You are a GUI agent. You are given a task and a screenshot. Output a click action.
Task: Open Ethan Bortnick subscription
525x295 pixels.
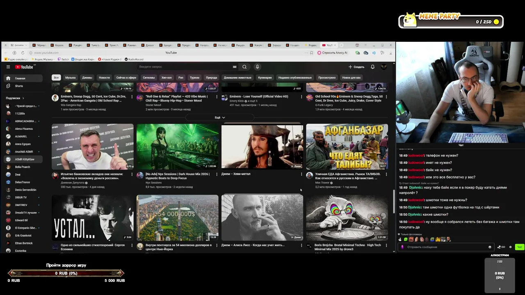pos(23,243)
